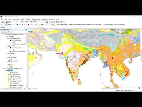Collapse the MonitoringPoint layer legend

tap(7, 38)
